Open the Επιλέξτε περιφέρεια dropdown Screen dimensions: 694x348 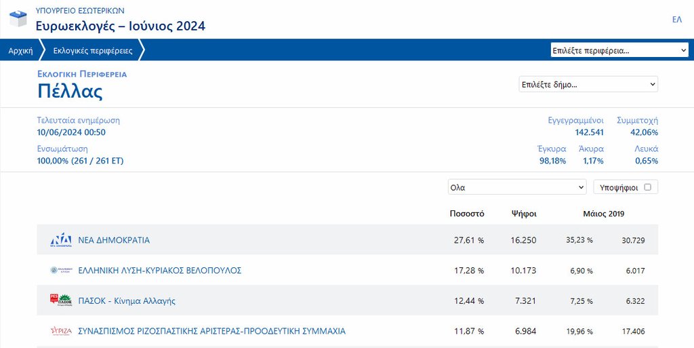coord(619,50)
